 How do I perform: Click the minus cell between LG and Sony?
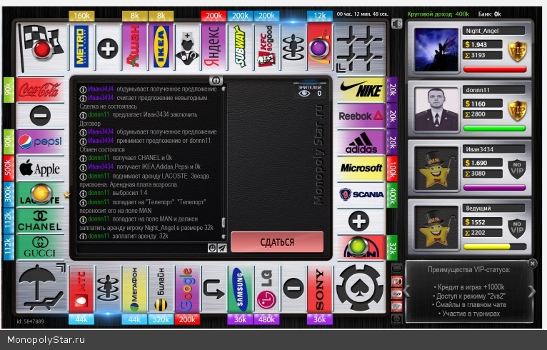click(x=293, y=289)
